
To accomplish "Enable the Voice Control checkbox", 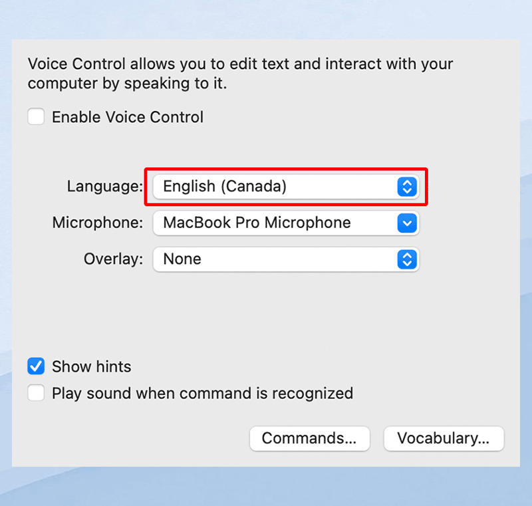I will (36, 118).
